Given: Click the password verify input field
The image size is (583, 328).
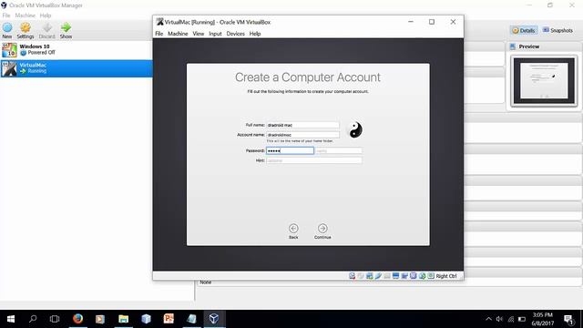Looking at the screenshot, I should click(x=338, y=150).
